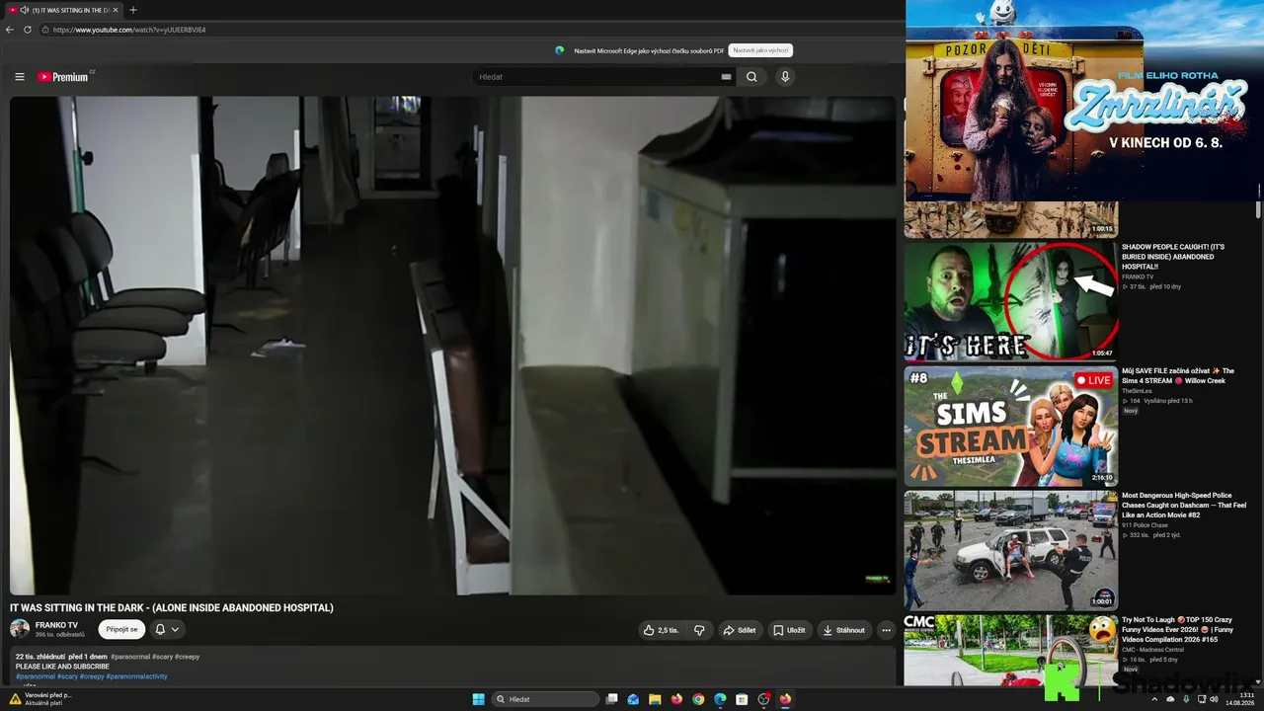Click the #paranormalactivity hashtag link
The width and height of the screenshot is (1264, 711).
click(x=136, y=676)
